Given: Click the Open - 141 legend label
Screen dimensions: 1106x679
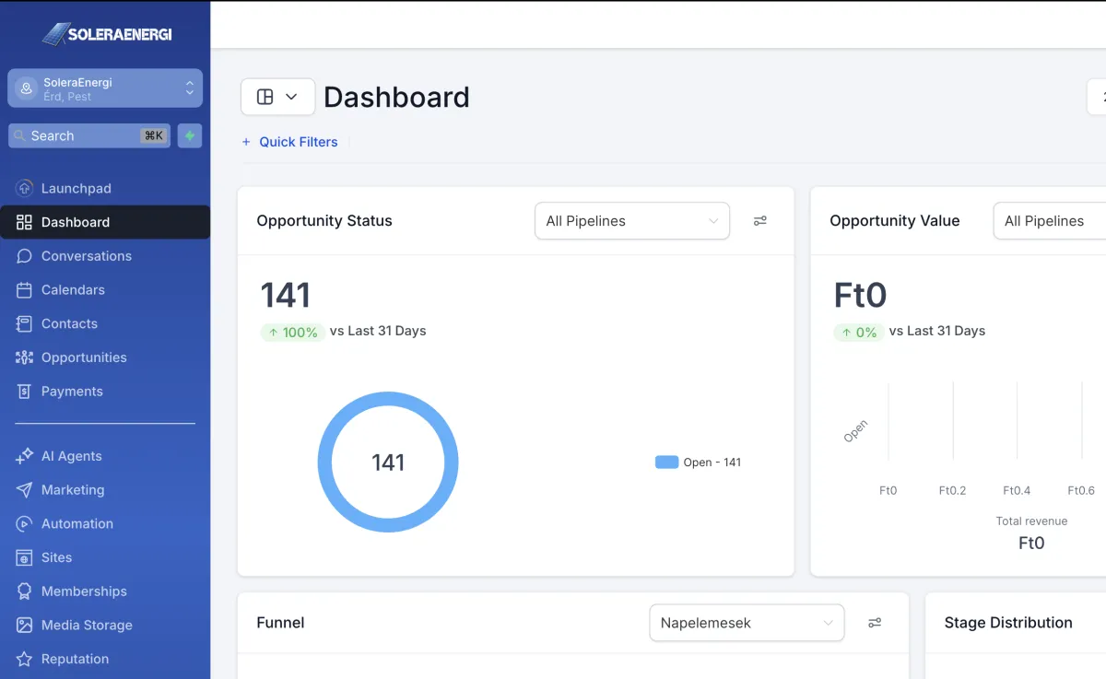Looking at the screenshot, I should coord(712,462).
